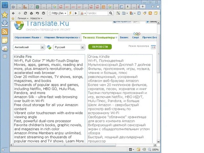Click the Twitter tweet button
The width and height of the screenshot is (204, 153).
pyautogui.click(x=151, y=22)
